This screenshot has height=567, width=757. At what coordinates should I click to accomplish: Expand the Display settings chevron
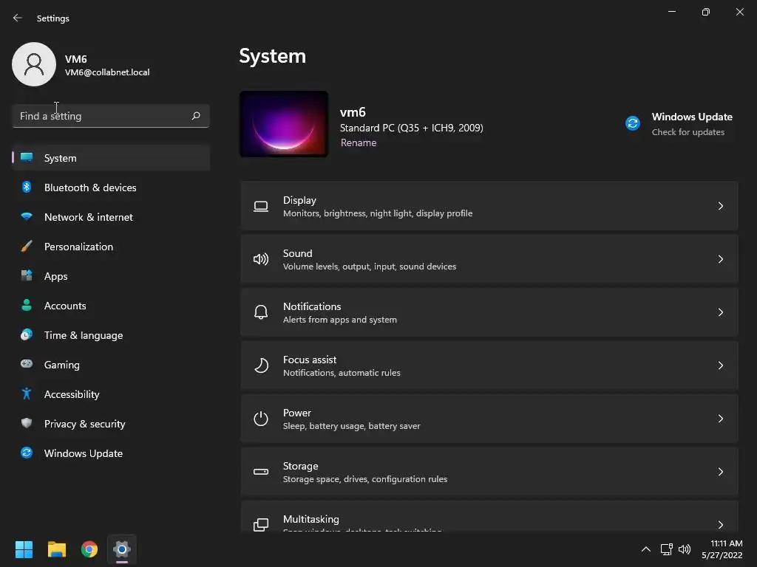coord(720,206)
